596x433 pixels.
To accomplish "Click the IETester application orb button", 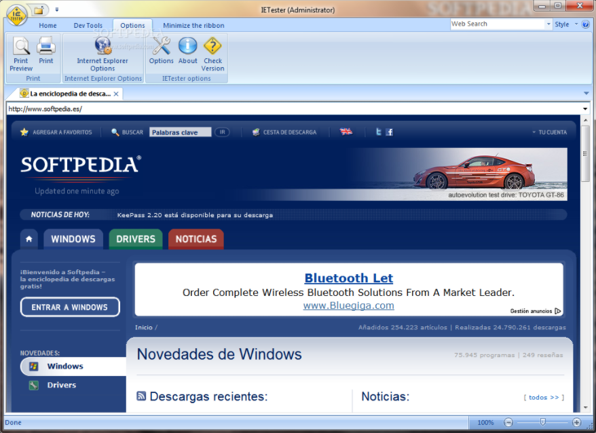I will click(x=16, y=15).
